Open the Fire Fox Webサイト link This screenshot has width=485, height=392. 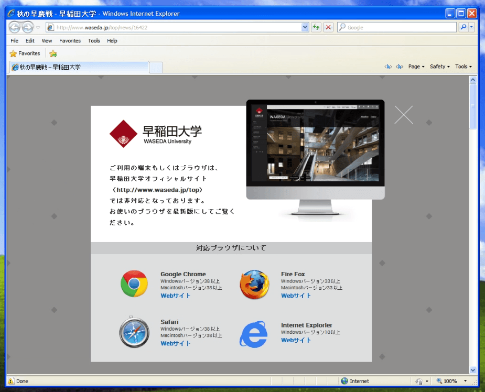[x=296, y=296]
